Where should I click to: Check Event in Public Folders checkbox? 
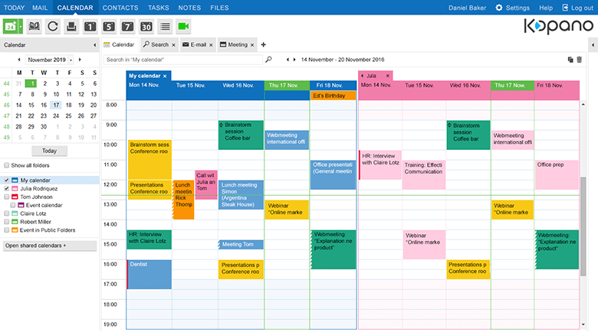tap(6, 230)
